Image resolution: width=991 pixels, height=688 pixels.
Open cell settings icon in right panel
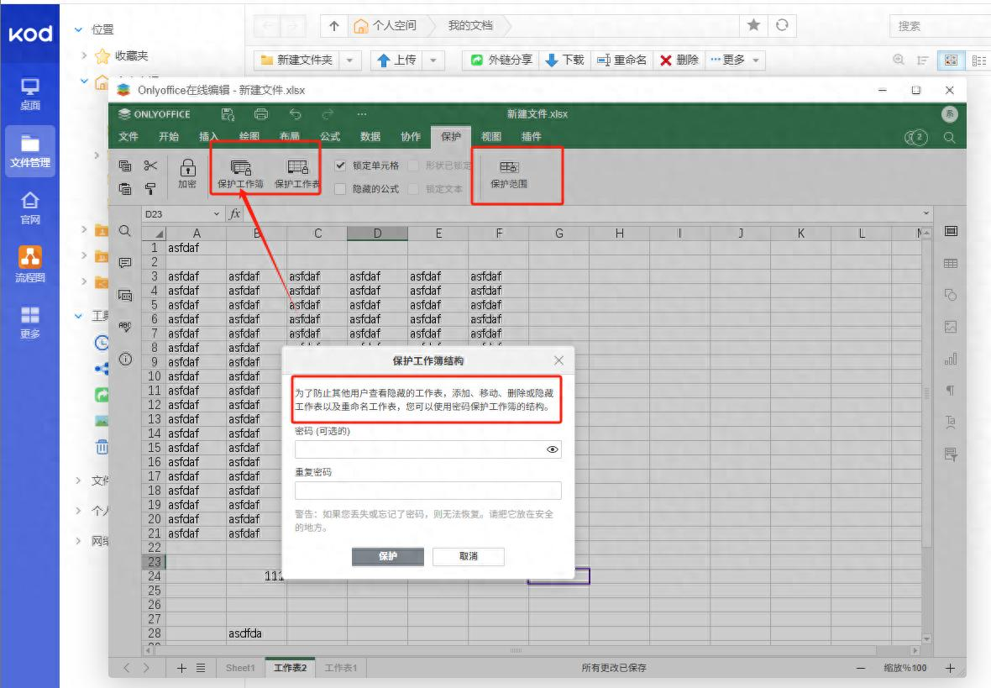coord(951,231)
